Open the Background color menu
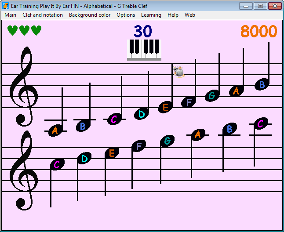284x232 pixels. coord(90,15)
